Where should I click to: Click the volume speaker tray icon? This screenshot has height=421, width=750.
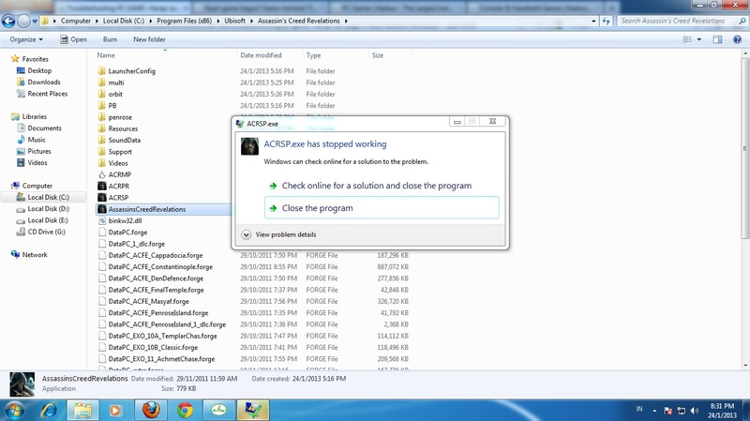(x=695, y=411)
